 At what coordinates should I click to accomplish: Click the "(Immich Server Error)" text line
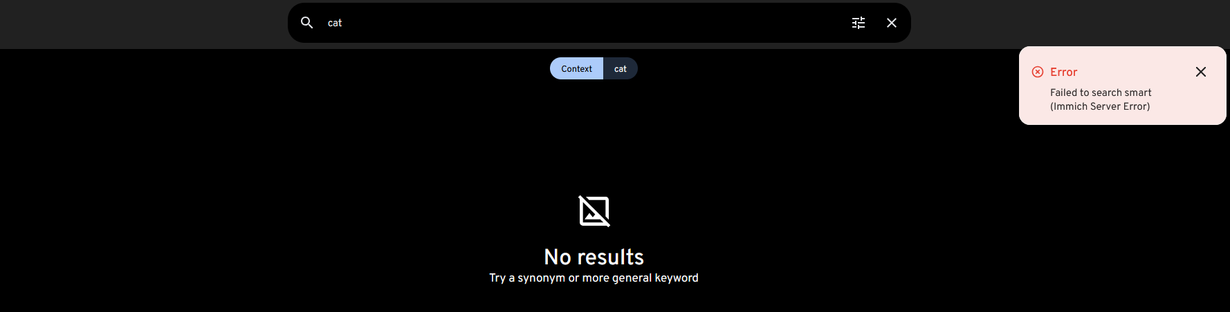pyautogui.click(x=1100, y=106)
